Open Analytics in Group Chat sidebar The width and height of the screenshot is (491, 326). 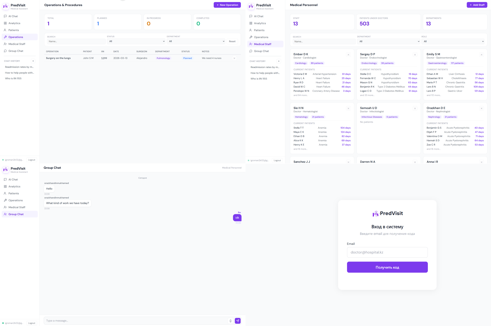pos(14,186)
